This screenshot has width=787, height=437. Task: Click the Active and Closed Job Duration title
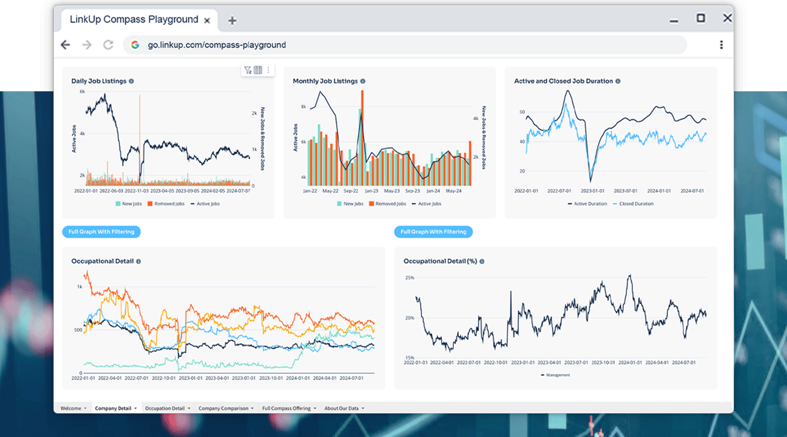pyautogui.click(x=563, y=81)
